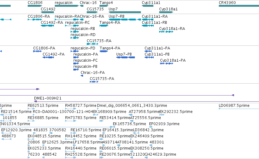This screenshot has height=159, width=259.
Task: Click EST RH25528.5prime
Action: pos(81,154)
